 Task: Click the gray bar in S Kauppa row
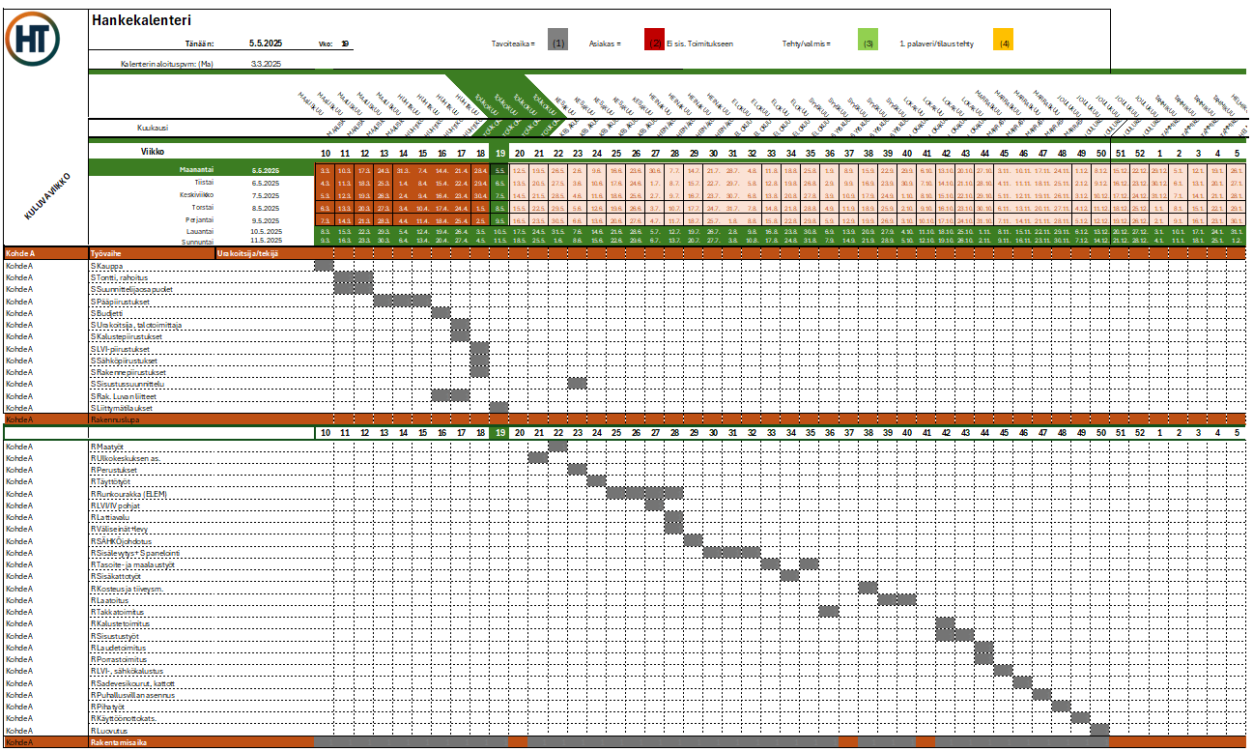pos(325,265)
